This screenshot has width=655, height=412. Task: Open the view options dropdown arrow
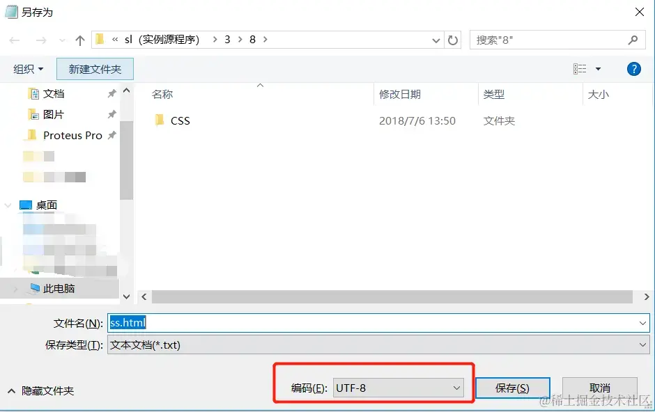598,69
